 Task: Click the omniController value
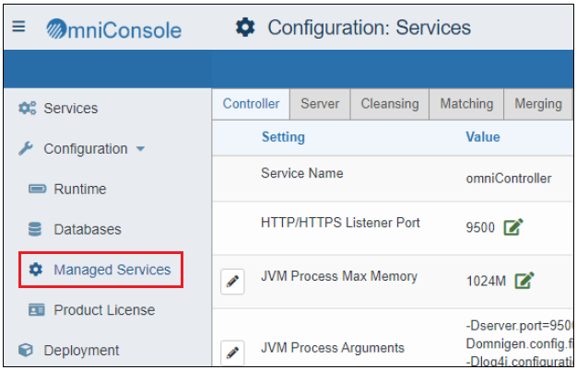click(509, 179)
